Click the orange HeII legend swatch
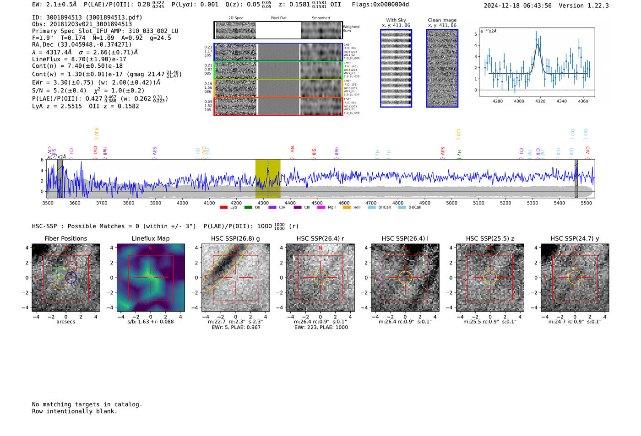Image resolution: width=641 pixels, height=436 pixels. pos(347,208)
